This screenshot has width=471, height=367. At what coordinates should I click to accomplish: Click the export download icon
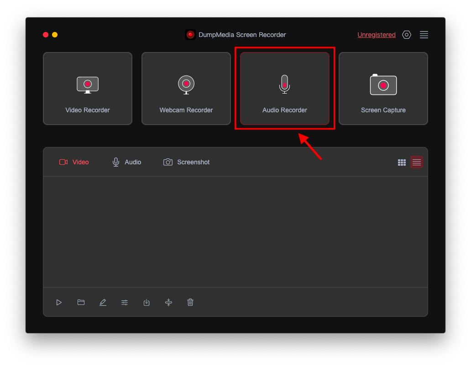click(147, 303)
